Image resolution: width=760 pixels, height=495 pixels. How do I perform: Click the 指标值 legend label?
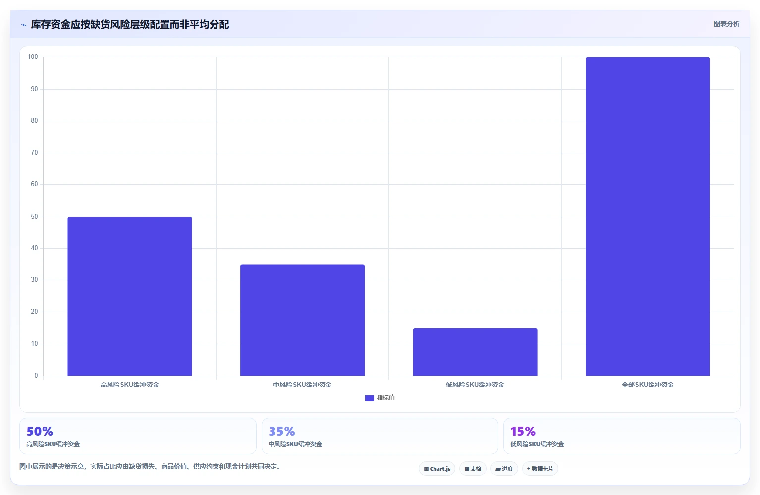(385, 398)
